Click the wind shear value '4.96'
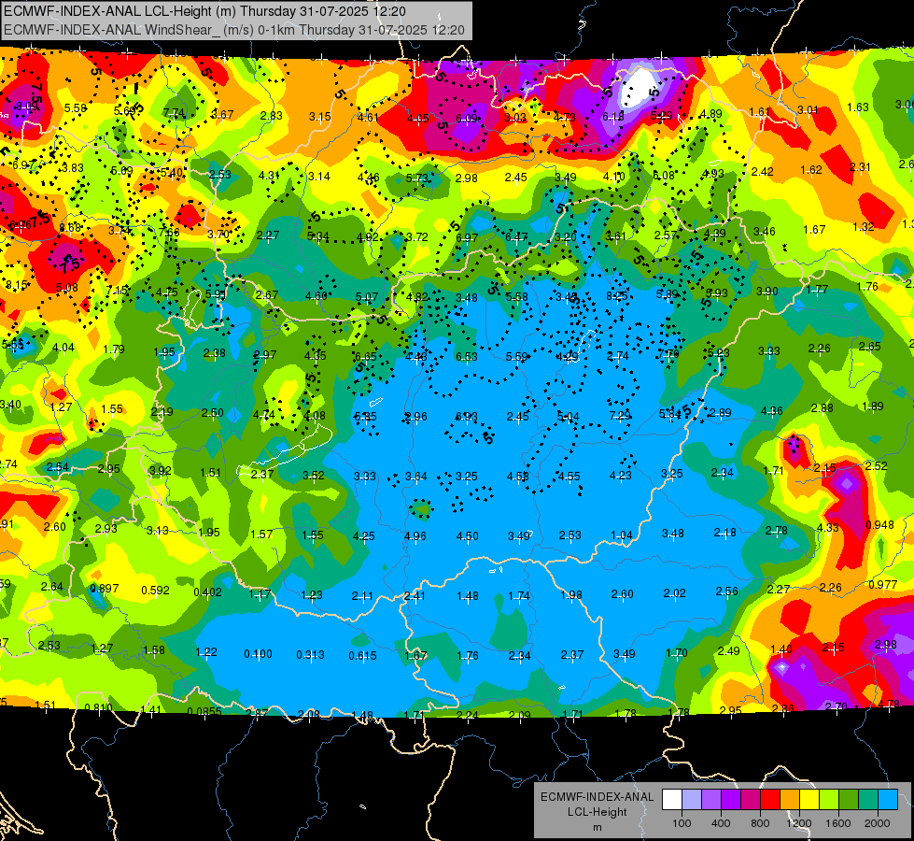This screenshot has width=914, height=841. pos(415,535)
